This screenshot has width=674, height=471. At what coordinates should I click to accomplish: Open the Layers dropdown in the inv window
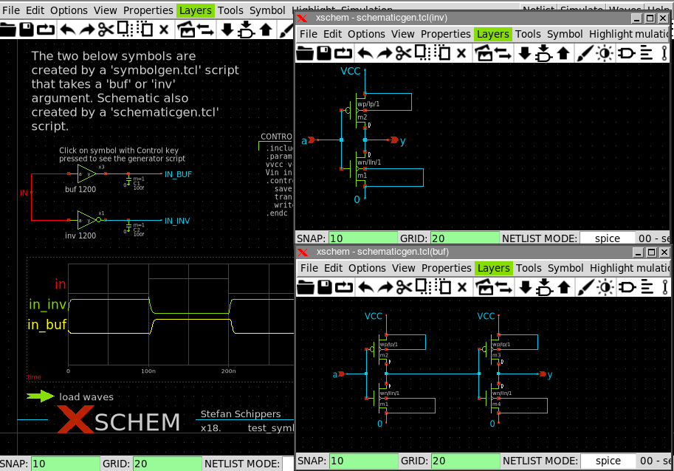click(x=492, y=34)
